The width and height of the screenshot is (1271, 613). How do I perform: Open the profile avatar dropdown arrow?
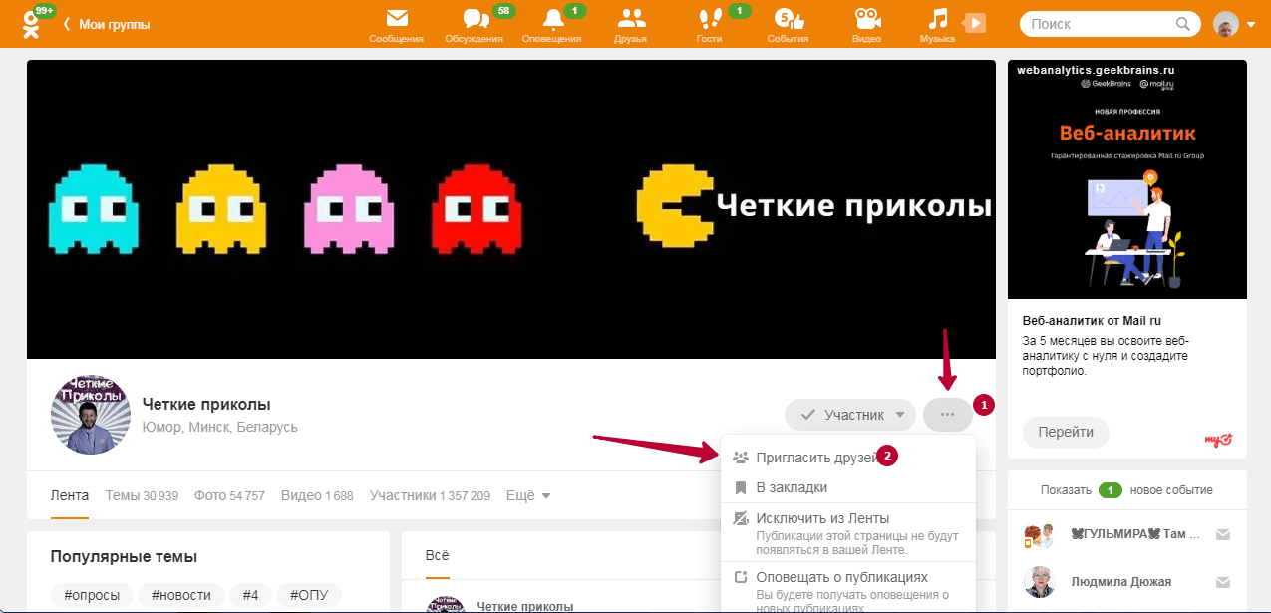point(1251,24)
